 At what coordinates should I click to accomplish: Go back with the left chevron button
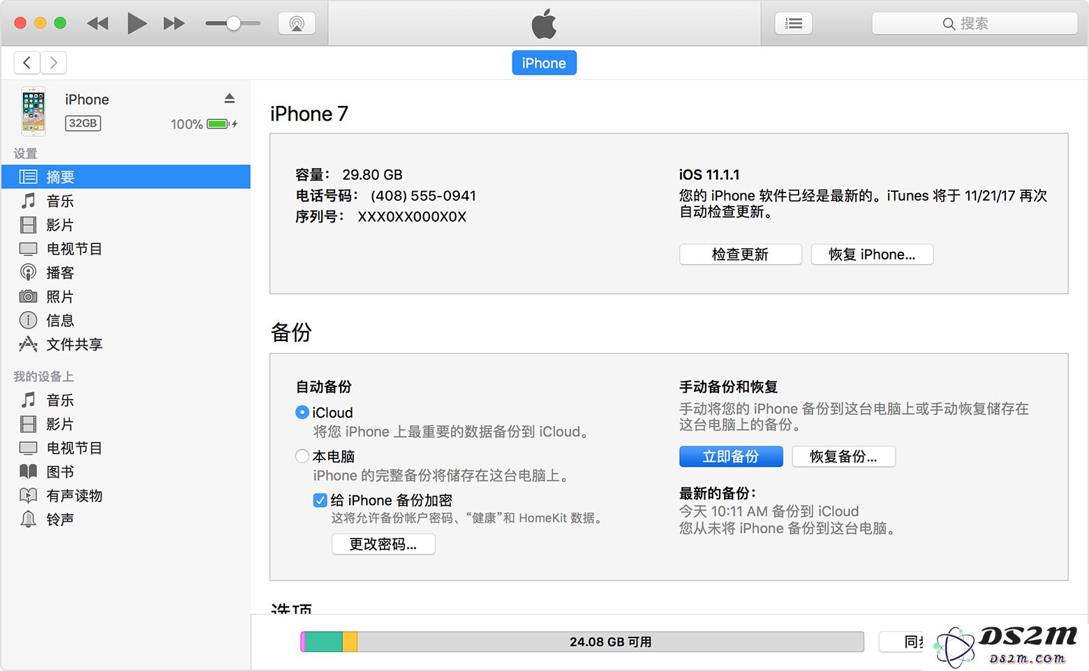tap(27, 63)
